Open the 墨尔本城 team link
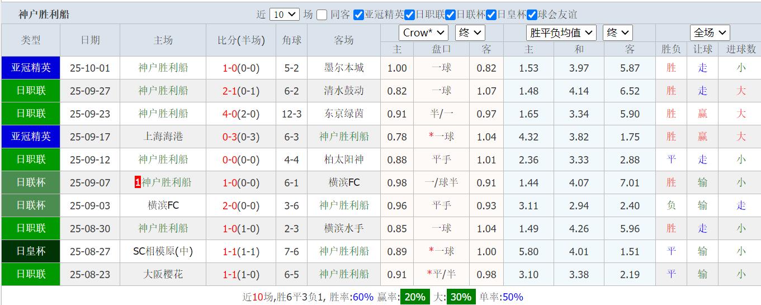 [x=344, y=68]
